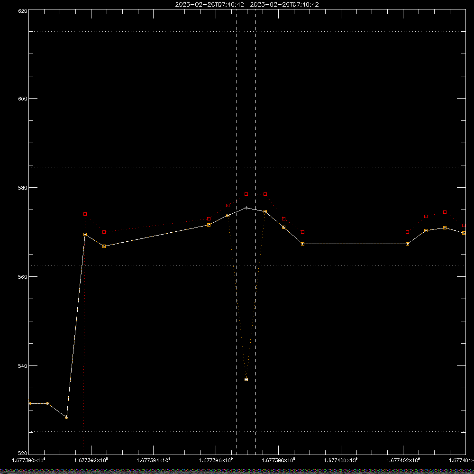The width and height of the screenshot is (474, 474).
Task: Click the left vertical dashed marker line
Action: (237, 231)
